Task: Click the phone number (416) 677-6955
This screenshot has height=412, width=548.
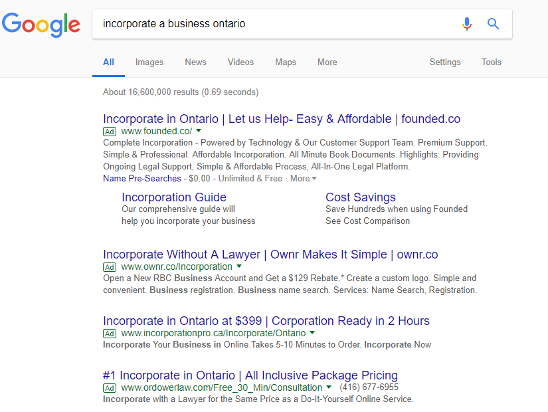Action: [x=369, y=387]
